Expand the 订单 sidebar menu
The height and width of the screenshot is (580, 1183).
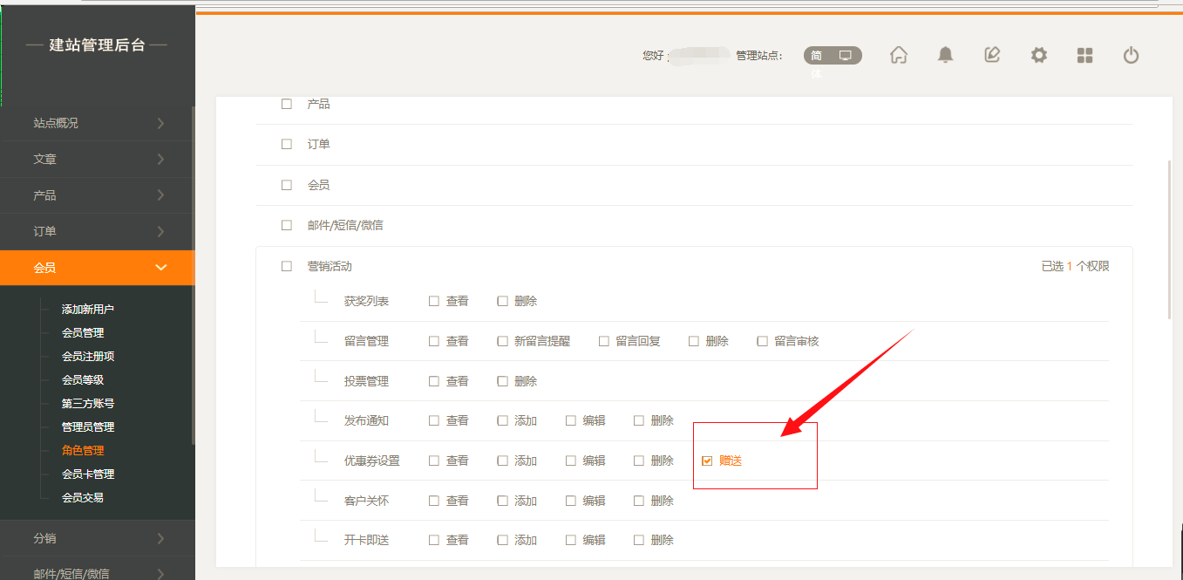click(98, 231)
